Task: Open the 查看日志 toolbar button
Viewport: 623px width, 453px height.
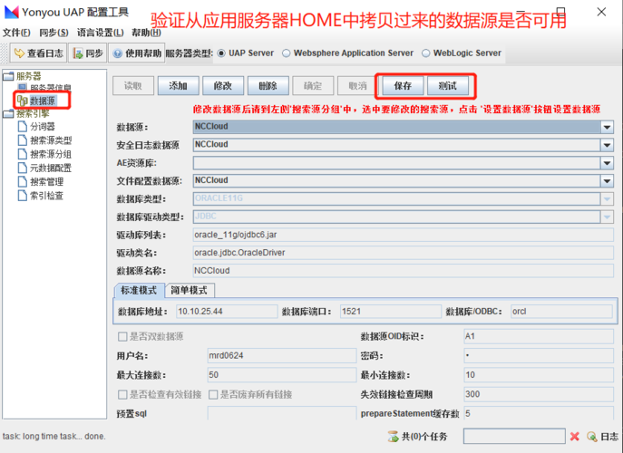Action: pos(38,53)
